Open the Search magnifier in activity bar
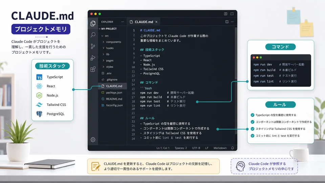This screenshot has width=325, height=183. pos(93,35)
